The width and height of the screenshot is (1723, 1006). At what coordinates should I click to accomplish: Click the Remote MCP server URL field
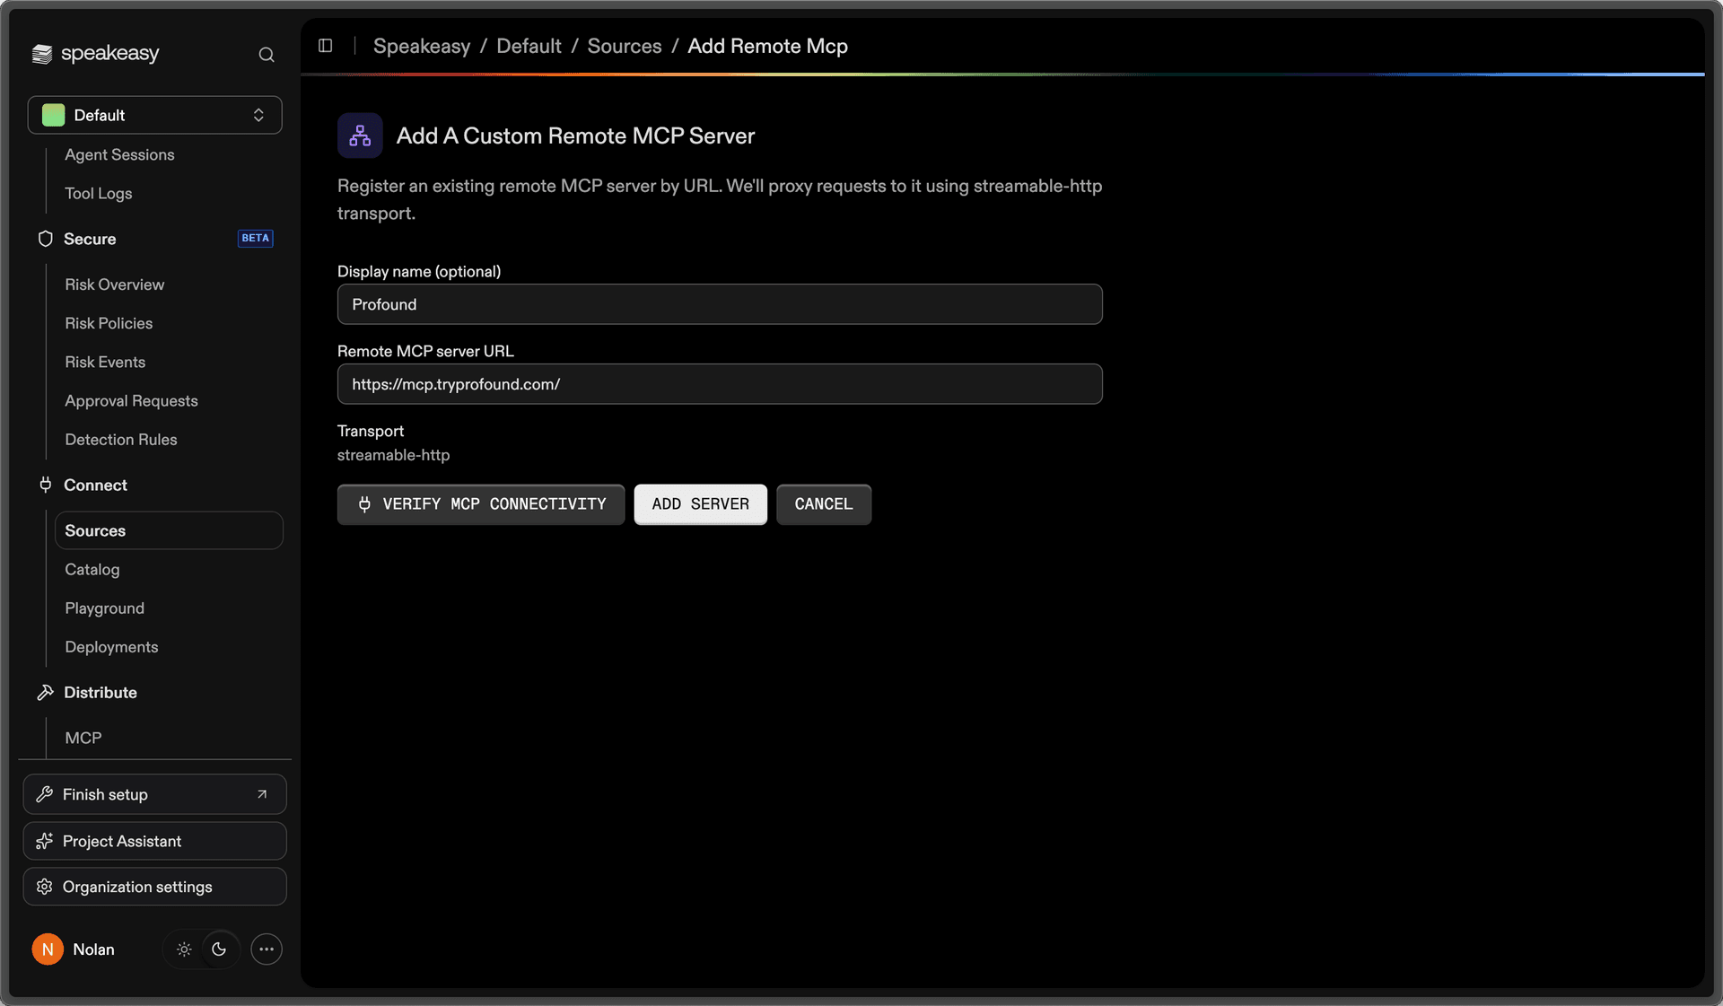point(720,384)
